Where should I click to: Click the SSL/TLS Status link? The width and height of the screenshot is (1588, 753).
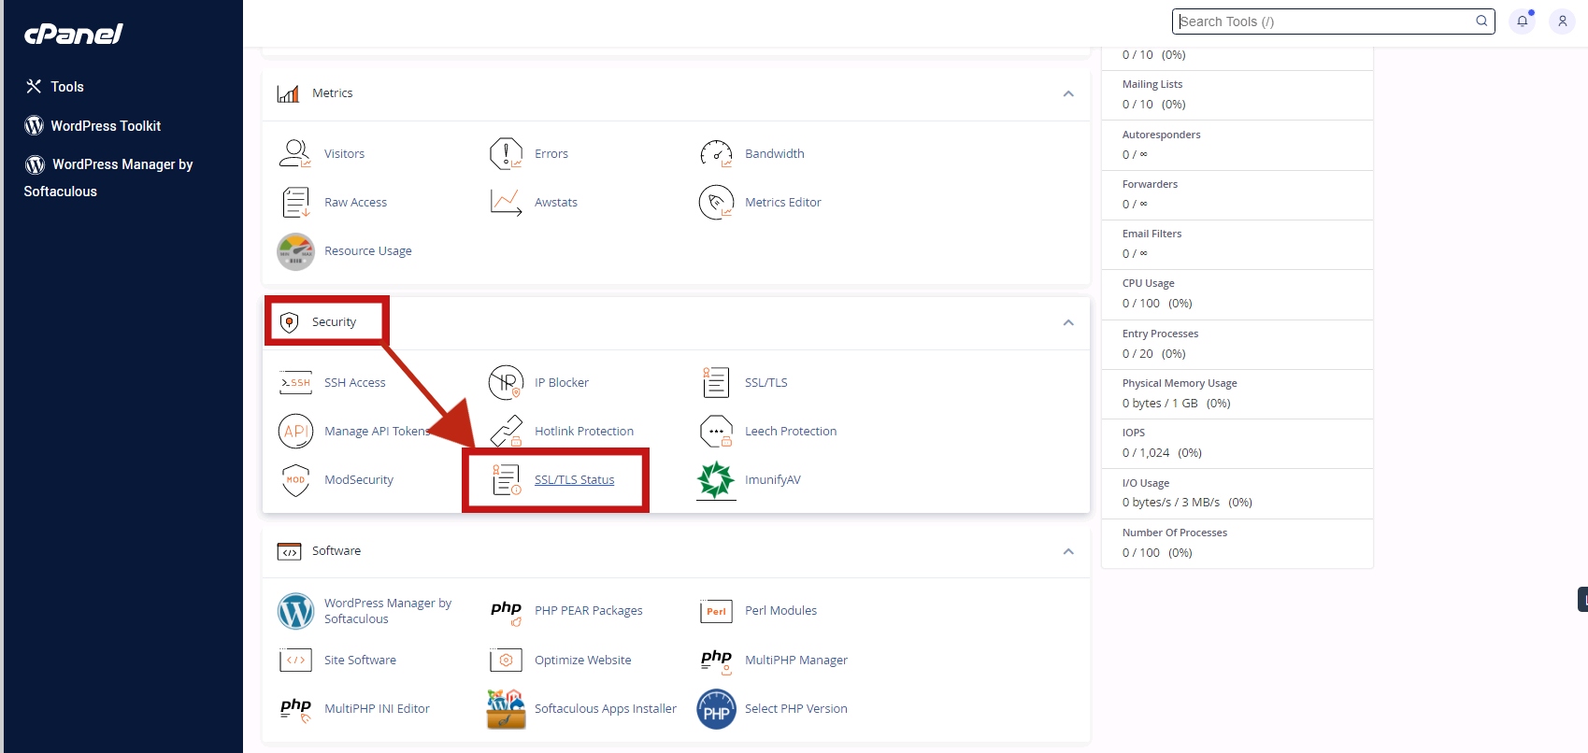click(574, 480)
